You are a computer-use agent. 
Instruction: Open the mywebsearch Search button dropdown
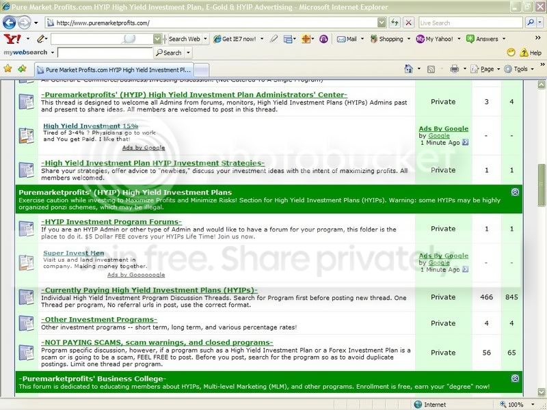tap(189, 53)
